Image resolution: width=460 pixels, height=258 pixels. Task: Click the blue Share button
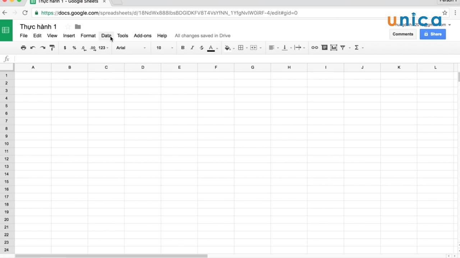(433, 34)
